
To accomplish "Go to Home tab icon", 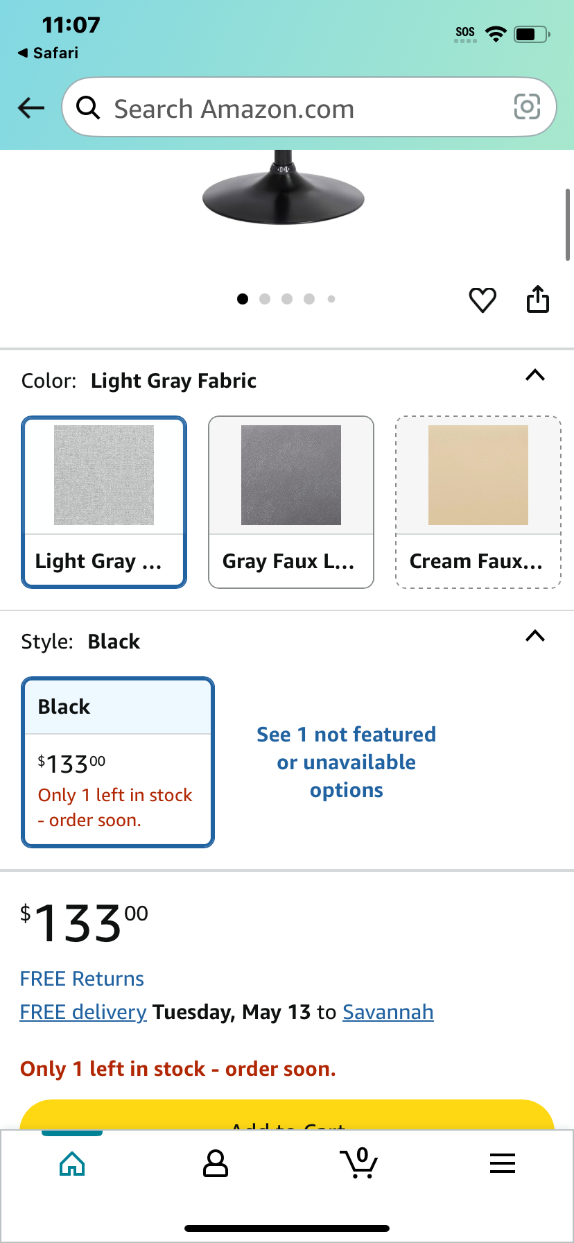I will click(72, 1163).
